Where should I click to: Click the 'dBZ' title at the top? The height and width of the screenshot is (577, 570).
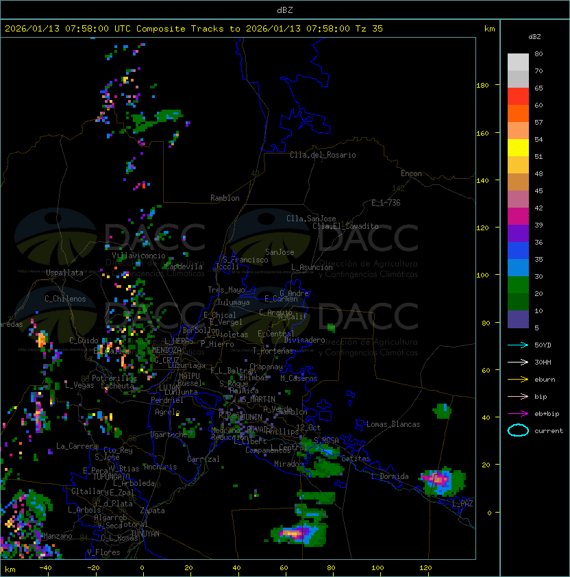285,10
